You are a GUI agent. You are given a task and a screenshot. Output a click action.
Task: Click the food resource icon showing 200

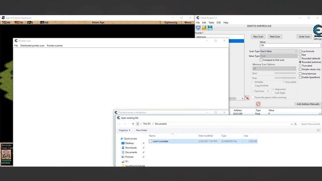pyautogui.click(x=4, y=22)
